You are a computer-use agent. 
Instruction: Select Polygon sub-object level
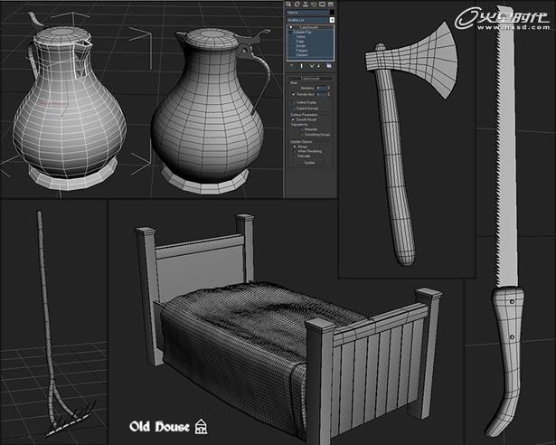302,51
